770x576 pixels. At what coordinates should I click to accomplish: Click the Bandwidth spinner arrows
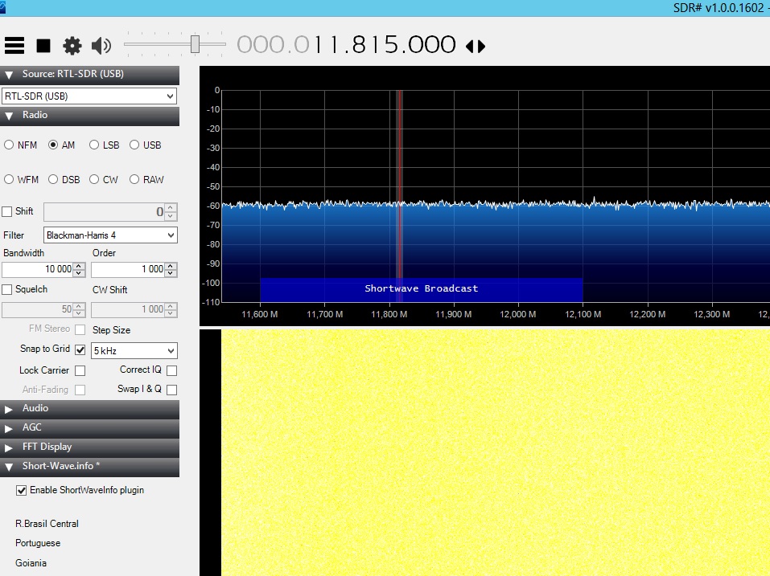(79, 269)
